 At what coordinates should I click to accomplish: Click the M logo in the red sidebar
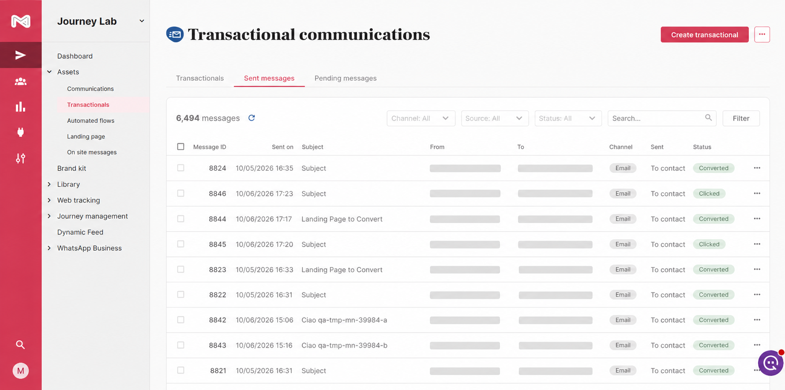click(x=21, y=21)
